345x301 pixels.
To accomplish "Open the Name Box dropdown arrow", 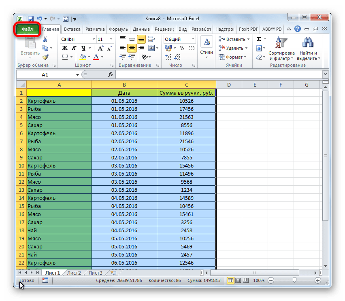I will pos(77,75).
